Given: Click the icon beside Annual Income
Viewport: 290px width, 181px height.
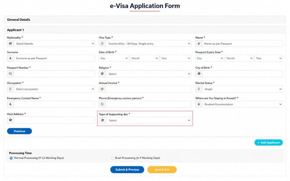Looking at the screenshot, I should tap(102, 89).
